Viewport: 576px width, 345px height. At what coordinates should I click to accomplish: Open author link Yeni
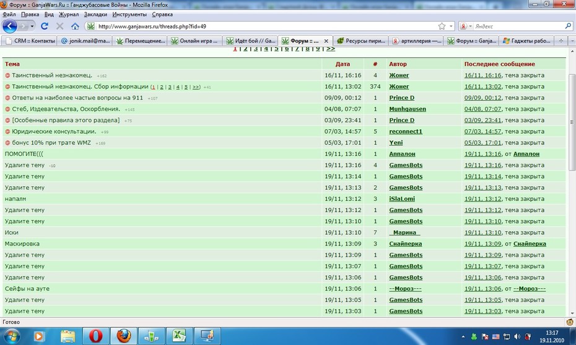pyautogui.click(x=396, y=143)
